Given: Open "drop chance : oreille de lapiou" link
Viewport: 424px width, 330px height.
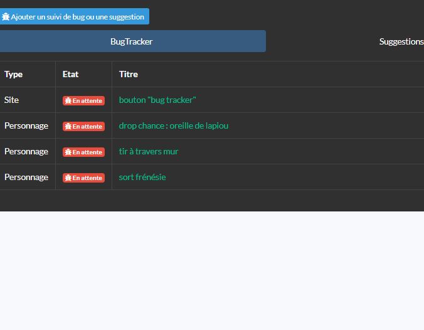Looking at the screenshot, I should [x=173, y=126].
